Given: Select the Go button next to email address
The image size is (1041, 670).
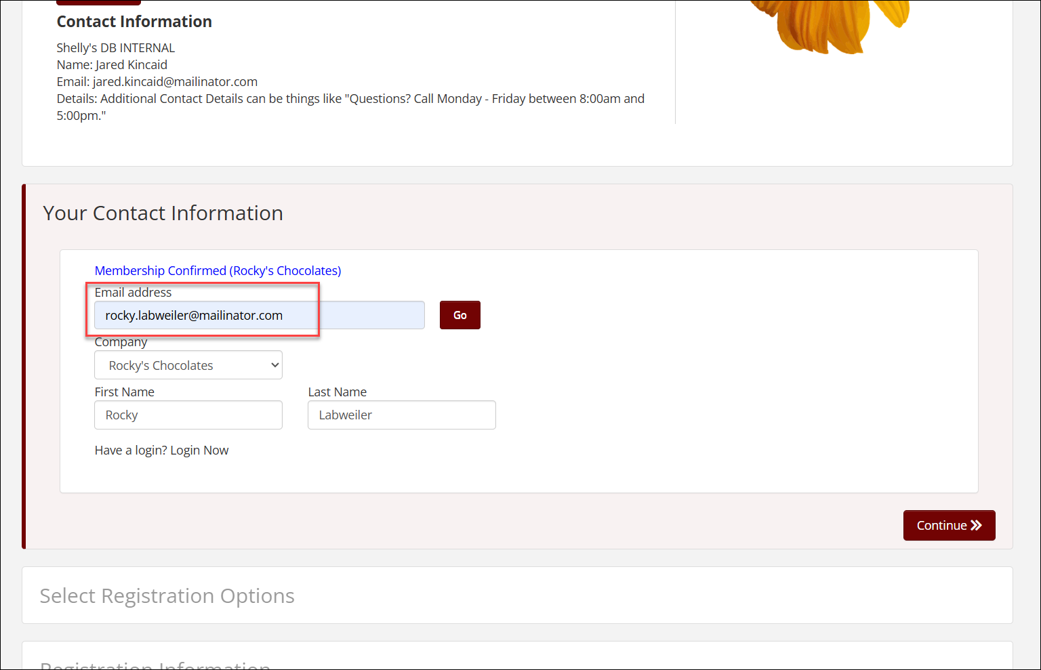Looking at the screenshot, I should click(x=460, y=314).
